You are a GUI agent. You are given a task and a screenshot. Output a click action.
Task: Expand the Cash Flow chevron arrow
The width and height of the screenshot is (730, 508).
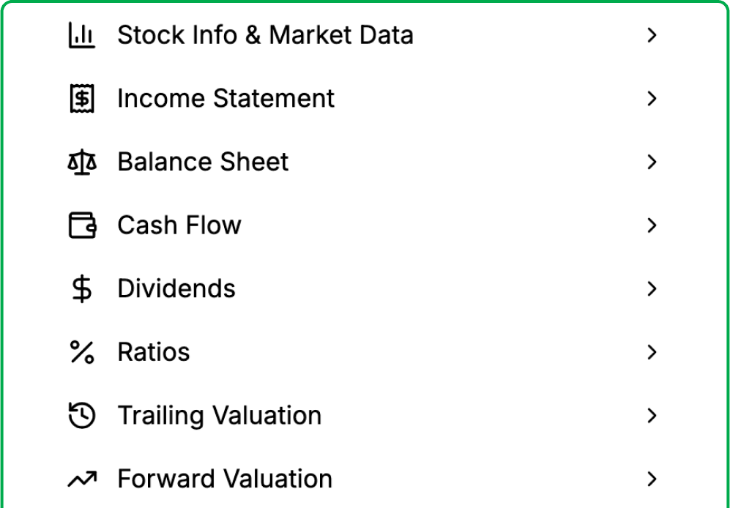tap(652, 225)
